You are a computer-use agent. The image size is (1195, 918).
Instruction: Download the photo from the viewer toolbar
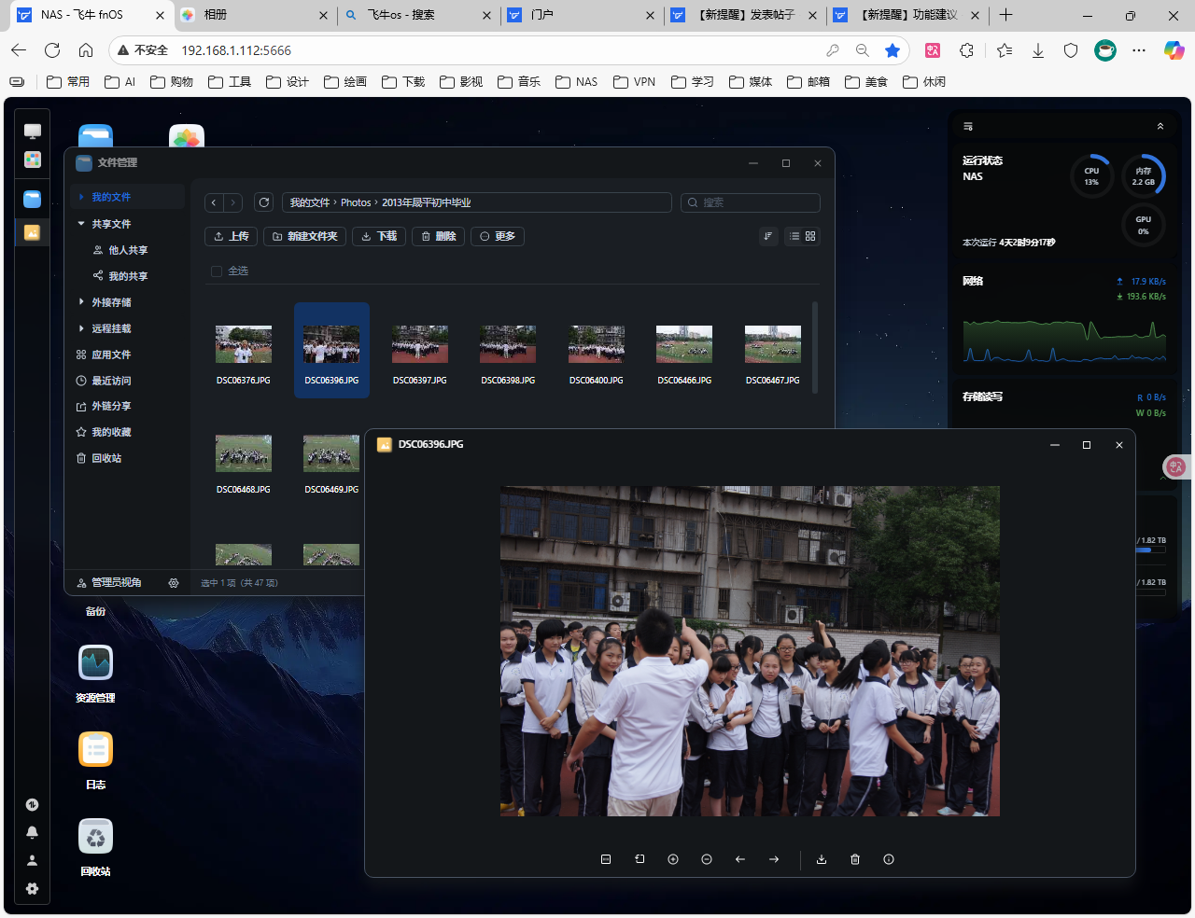click(x=822, y=859)
